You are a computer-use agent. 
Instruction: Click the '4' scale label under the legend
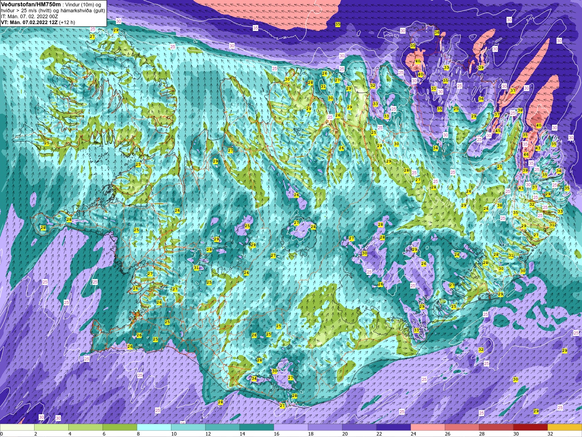click(x=69, y=434)
